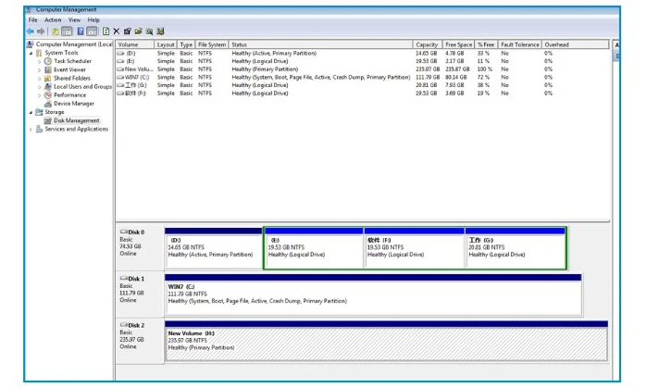Viewport: 647px width, 388px height.
Task: Click the Back arrow in the toolbar
Action: [x=31, y=31]
